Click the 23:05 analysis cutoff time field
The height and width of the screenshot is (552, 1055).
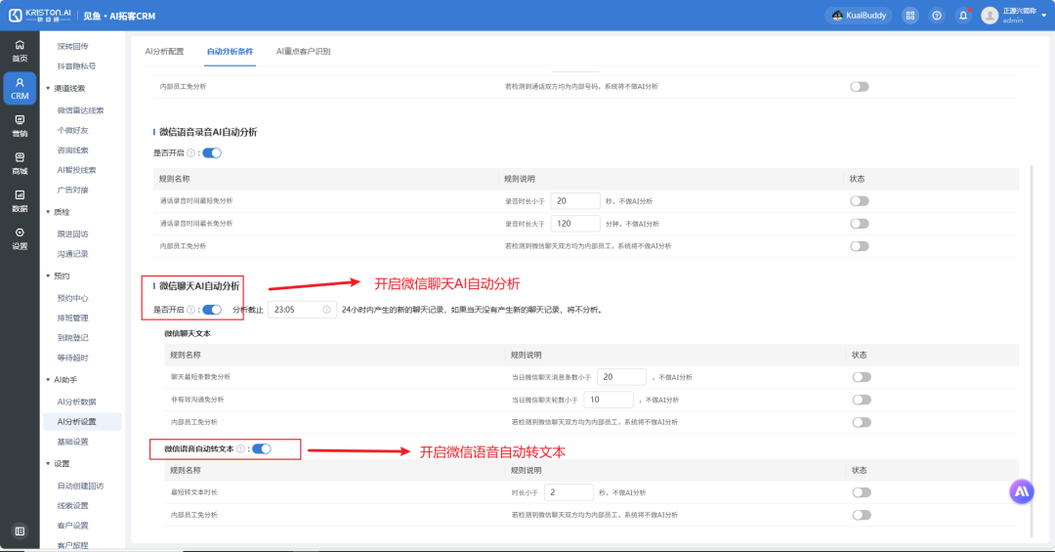(x=302, y=310)
